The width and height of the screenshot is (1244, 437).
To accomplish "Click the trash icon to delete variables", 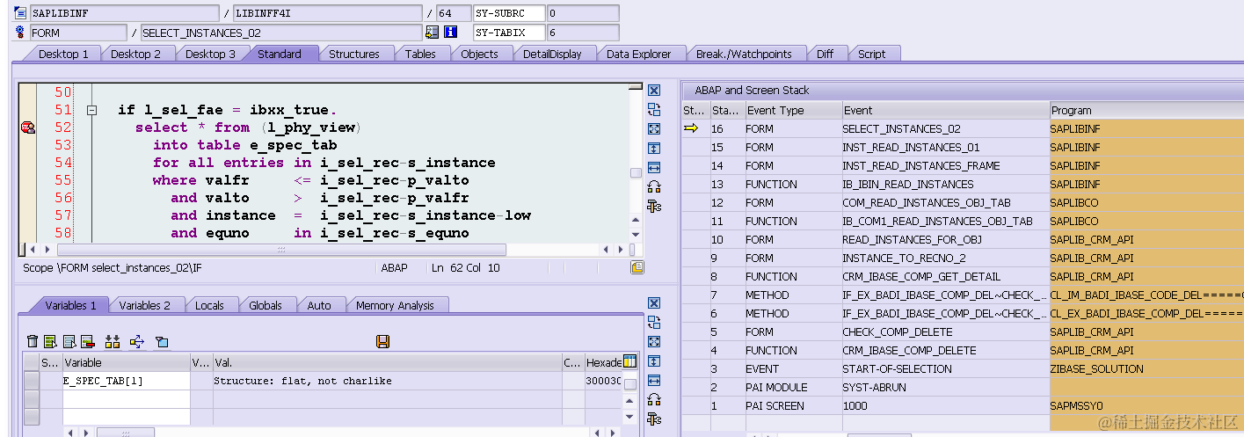I will coord(33,341).
